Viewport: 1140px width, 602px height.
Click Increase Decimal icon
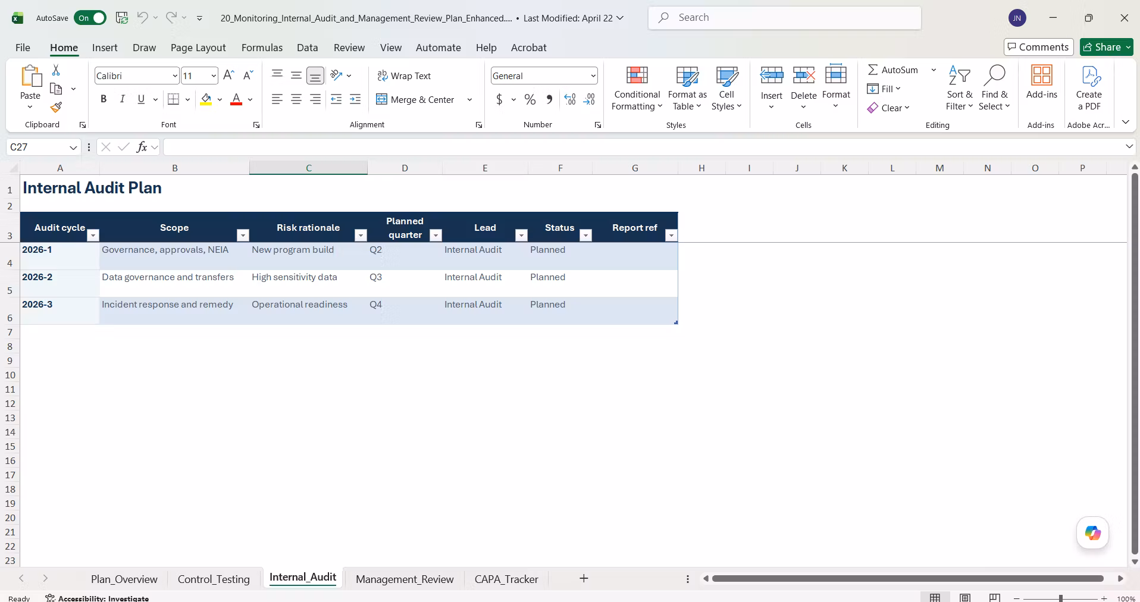click(570, 99)
